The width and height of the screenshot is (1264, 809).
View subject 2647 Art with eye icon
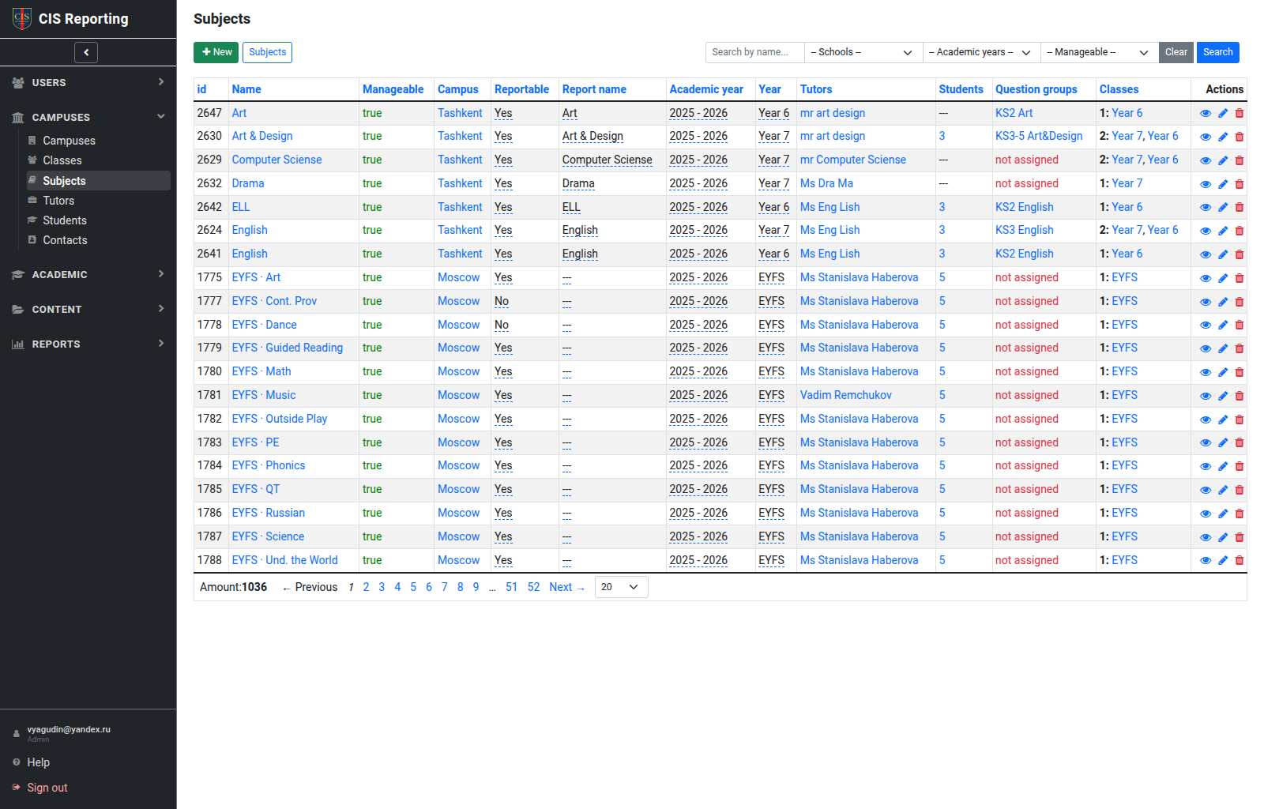coord(1206,113)
